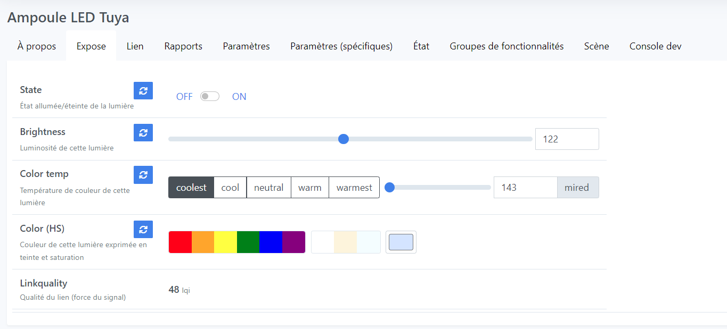Click the Linkquality label
The image size is (727, 329).
(x=44, y=283)
